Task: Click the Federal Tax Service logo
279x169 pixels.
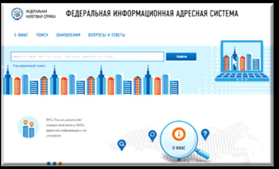Action: (x=17, y=13)
